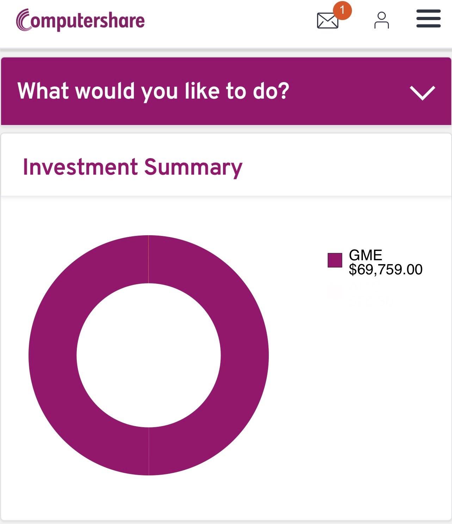The height and width of the screenshot is (524, 452).
Task: Open the hamburger navigation menu
Action: point(428,19)
